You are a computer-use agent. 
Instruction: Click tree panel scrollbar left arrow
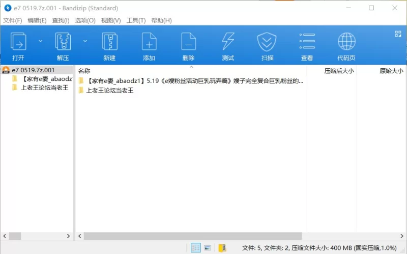5,236
